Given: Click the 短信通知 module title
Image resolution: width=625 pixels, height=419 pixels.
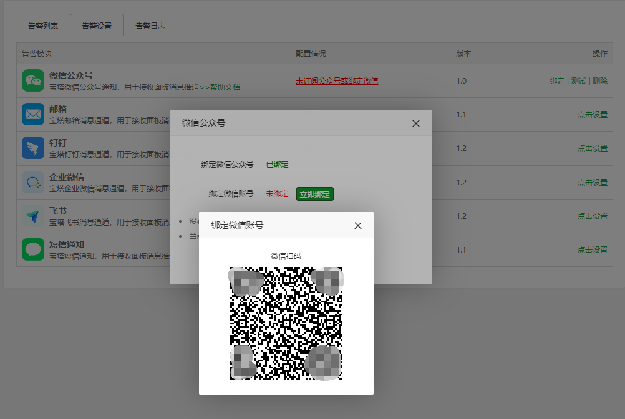Looking at the screenshot, I should pyautogui.click(x=67, y=244).
